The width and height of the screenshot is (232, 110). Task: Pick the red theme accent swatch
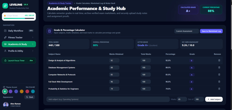pyautogui.click(x=27, y=91)
